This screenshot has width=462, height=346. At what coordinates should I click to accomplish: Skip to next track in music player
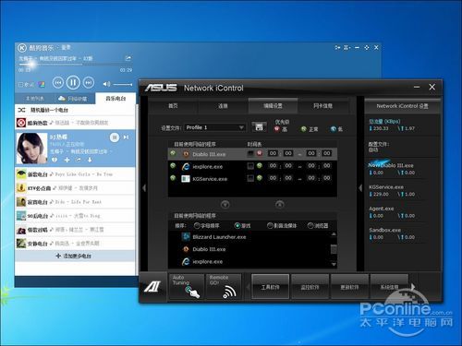pyautogui.click(x=89, y=83)
